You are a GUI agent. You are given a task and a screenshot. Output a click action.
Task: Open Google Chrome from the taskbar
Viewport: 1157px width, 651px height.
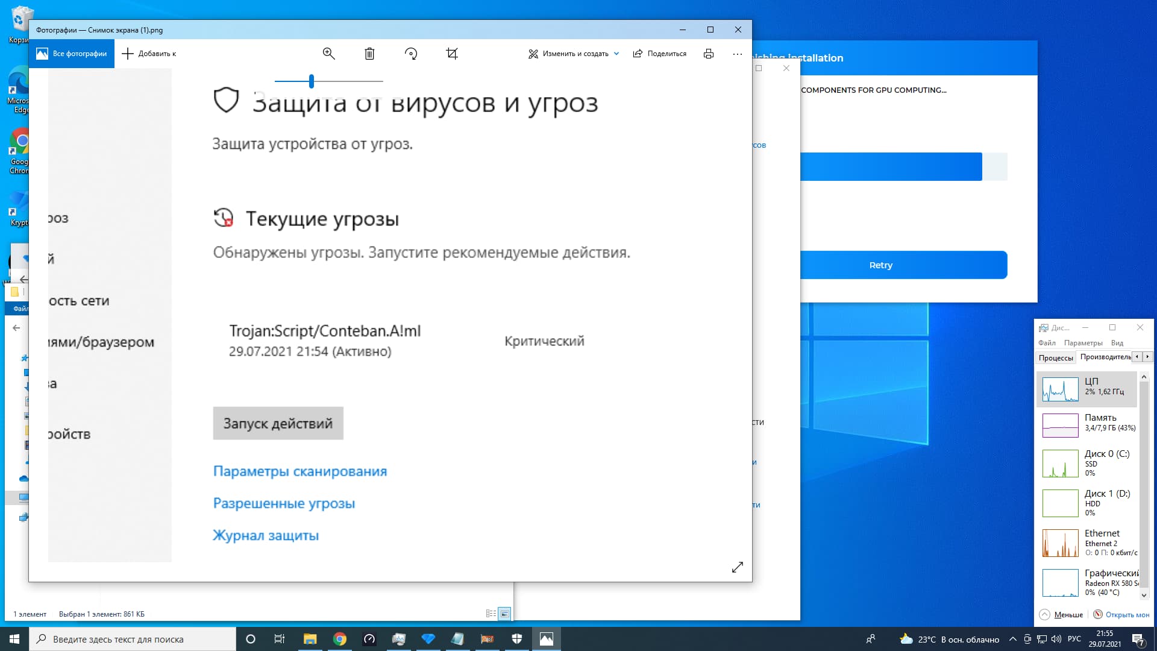(x=340, y=639)
